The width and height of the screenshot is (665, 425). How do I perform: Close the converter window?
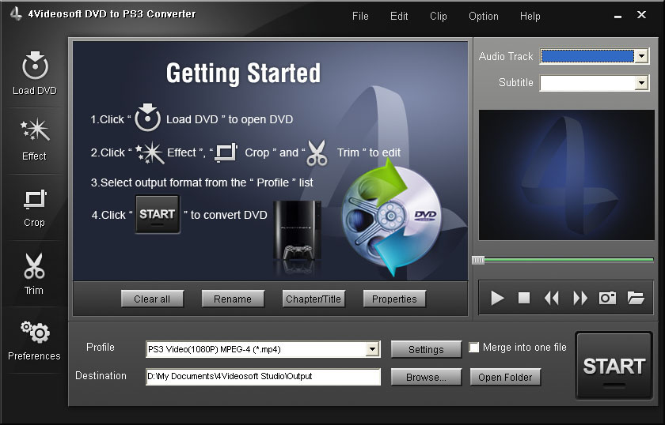(642, 15)
